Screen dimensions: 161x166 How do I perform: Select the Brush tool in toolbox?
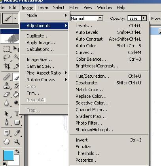(16, 77)
